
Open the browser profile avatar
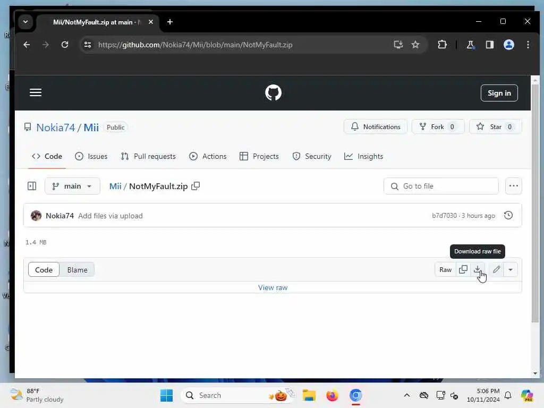tap(508, 45)
